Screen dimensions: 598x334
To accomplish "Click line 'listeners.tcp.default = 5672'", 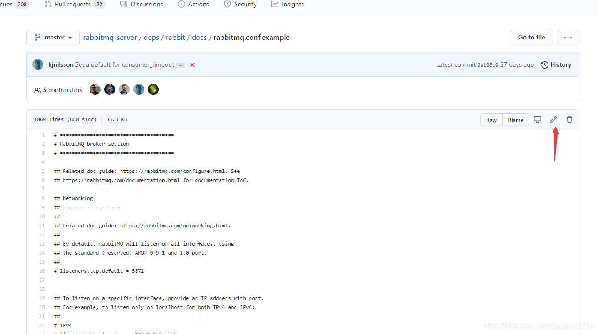I will (x=99, y=271).
